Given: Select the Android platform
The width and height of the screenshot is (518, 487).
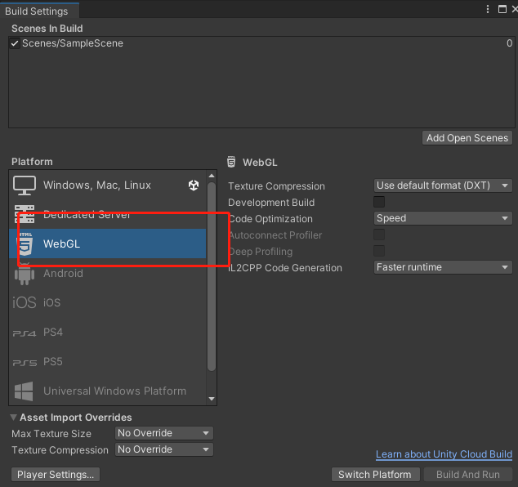Looking at the screenshot, I should 107,273.
